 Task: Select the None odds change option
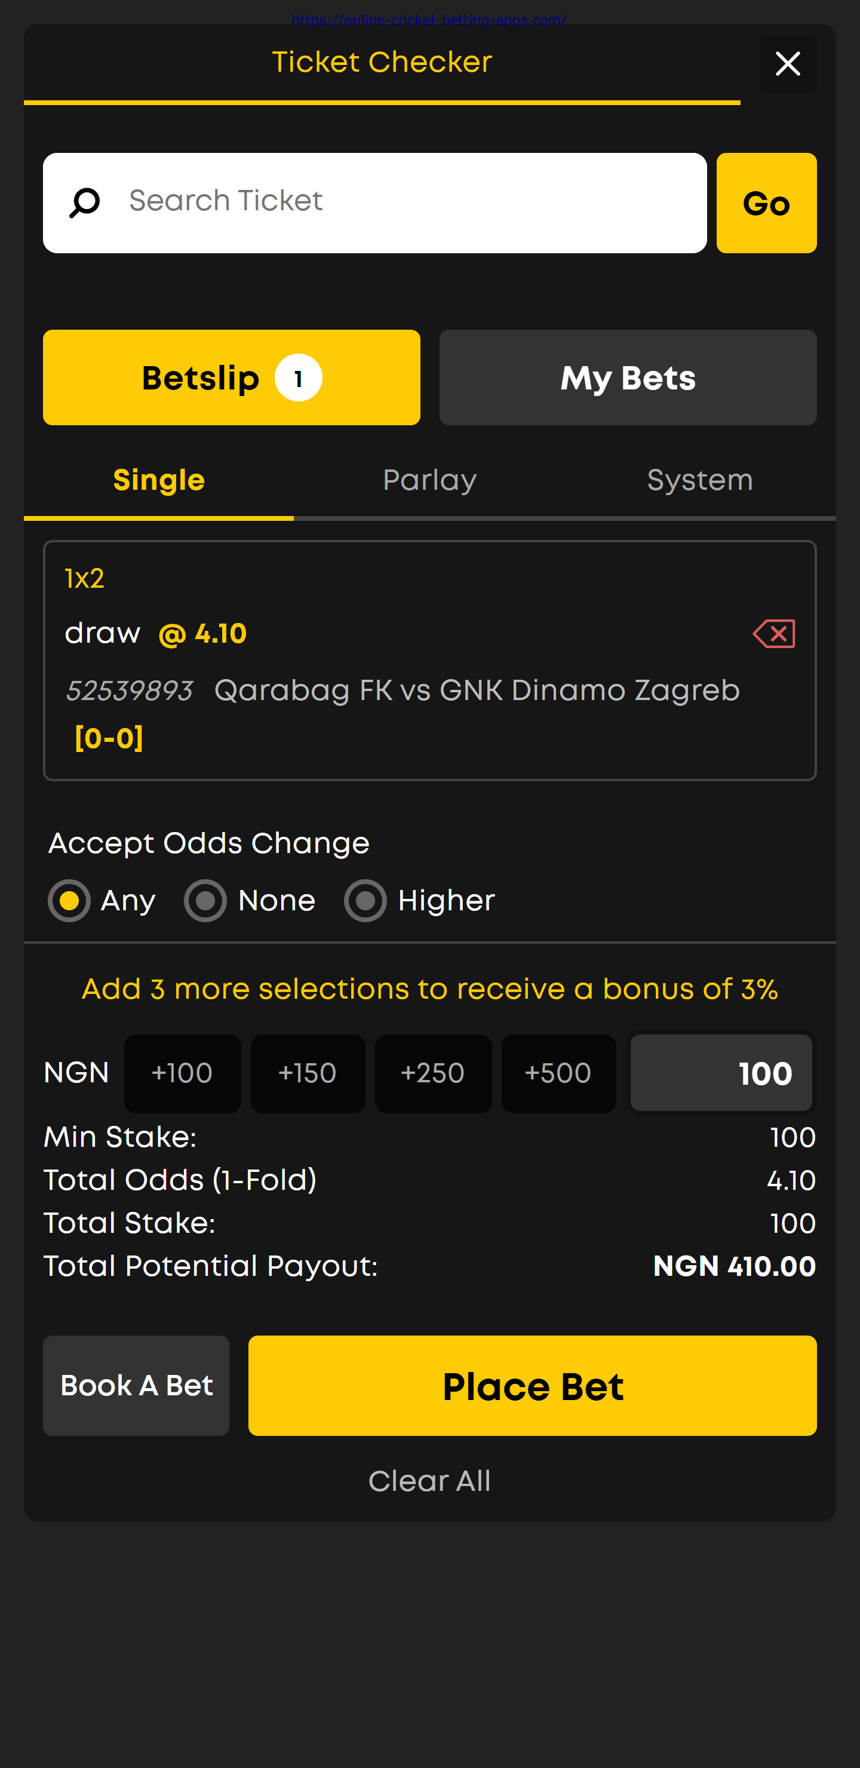(x=205, y=901)
